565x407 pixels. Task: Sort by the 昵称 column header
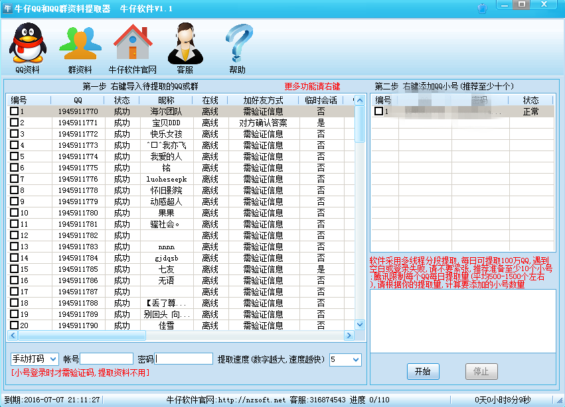(166, 100)
